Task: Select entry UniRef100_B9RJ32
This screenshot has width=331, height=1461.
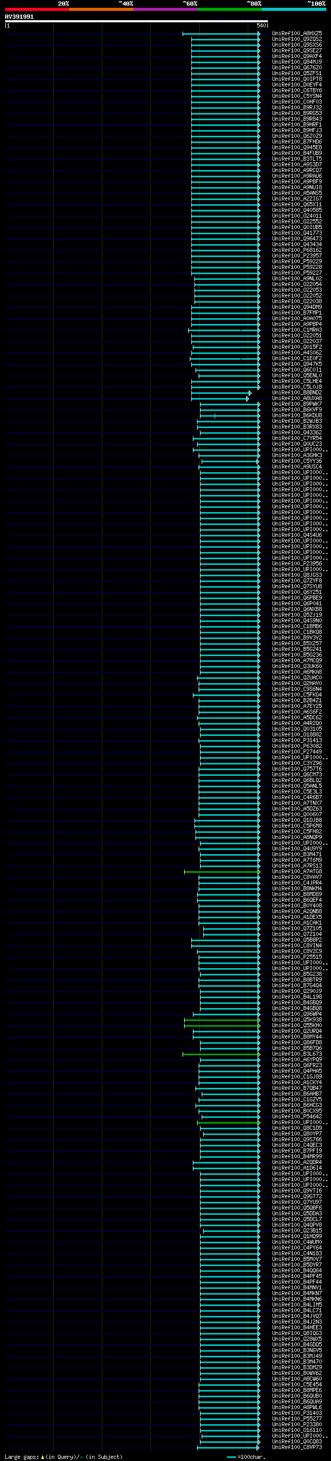Action: (x=297, y=107)
